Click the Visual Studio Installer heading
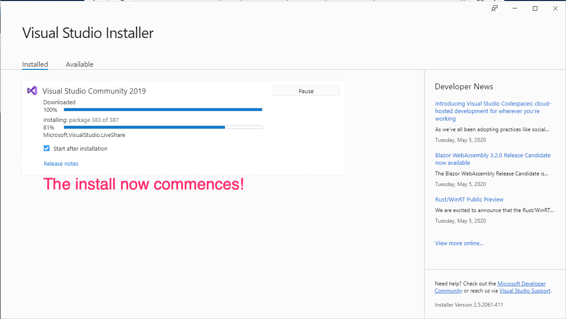566x319 pixels. click(x=88, y=33)
